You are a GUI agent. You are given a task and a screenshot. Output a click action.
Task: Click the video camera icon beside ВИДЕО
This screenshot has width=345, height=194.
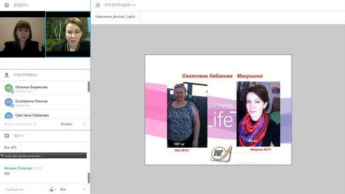7,5
